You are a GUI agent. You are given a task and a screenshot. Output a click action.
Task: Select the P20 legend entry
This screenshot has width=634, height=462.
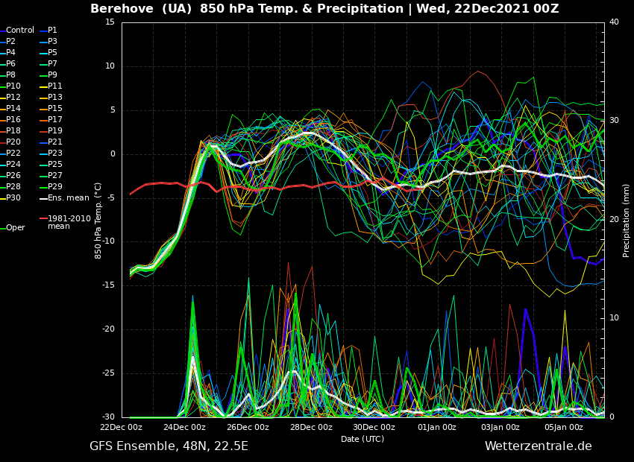click(13, 142)
